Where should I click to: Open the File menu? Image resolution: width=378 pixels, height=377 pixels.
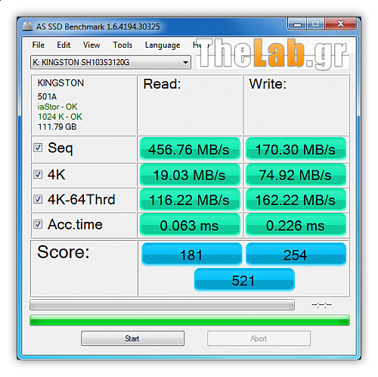39,45
